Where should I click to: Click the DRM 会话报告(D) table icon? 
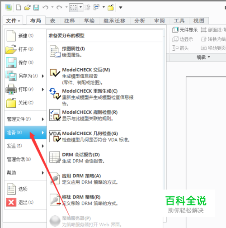point(55,157)
